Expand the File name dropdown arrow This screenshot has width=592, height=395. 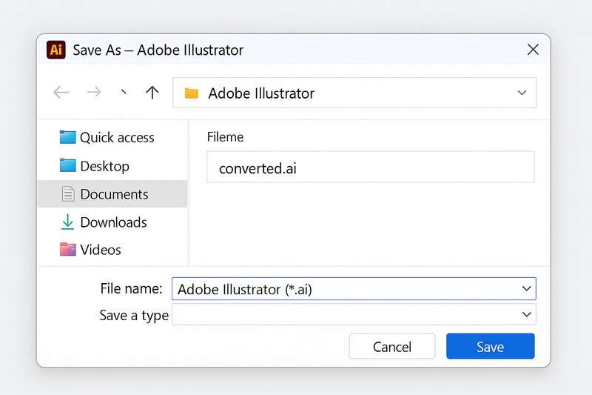pyautogui.click(x=526, y=289)
